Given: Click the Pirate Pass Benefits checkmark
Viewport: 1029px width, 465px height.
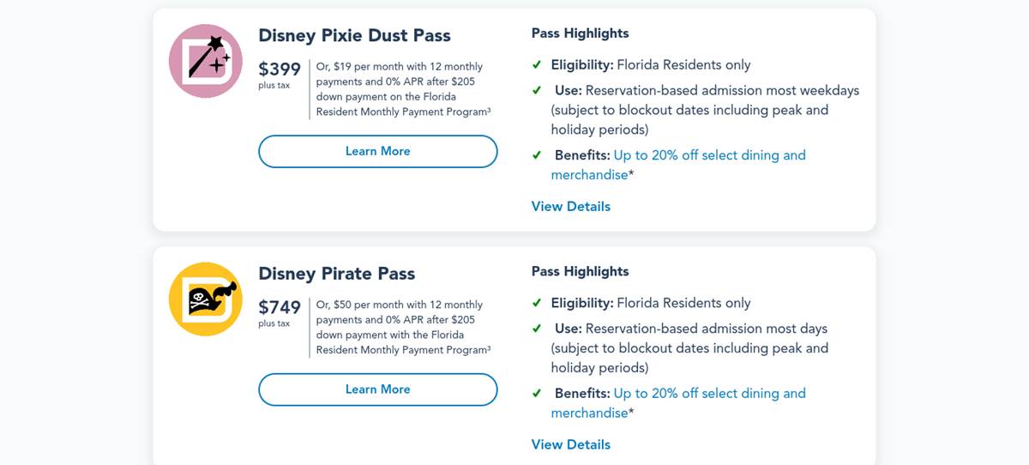Looking at the screenshot, I should tap(537, 394).
